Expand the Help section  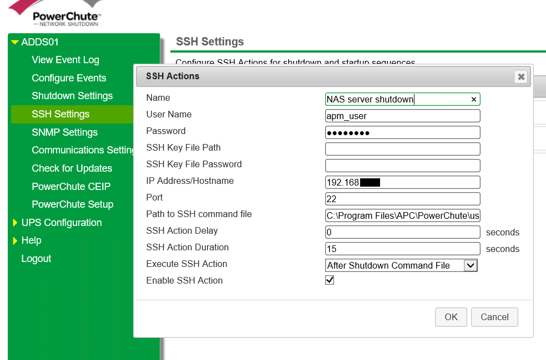click(15, 240)
